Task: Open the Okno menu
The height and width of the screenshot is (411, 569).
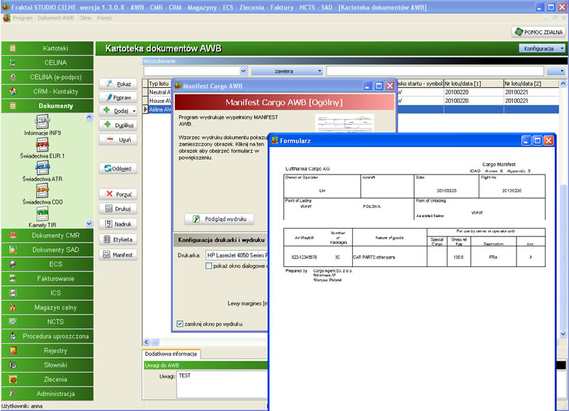Action: point(85,18)
